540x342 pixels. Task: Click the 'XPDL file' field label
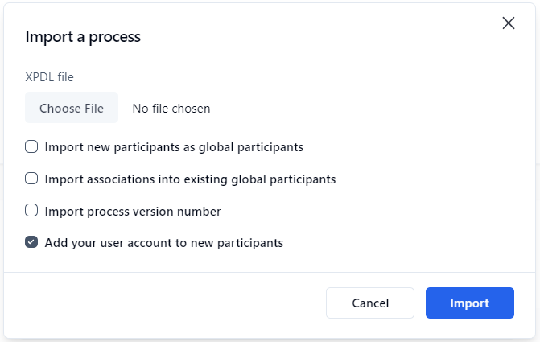pos(50,77)
